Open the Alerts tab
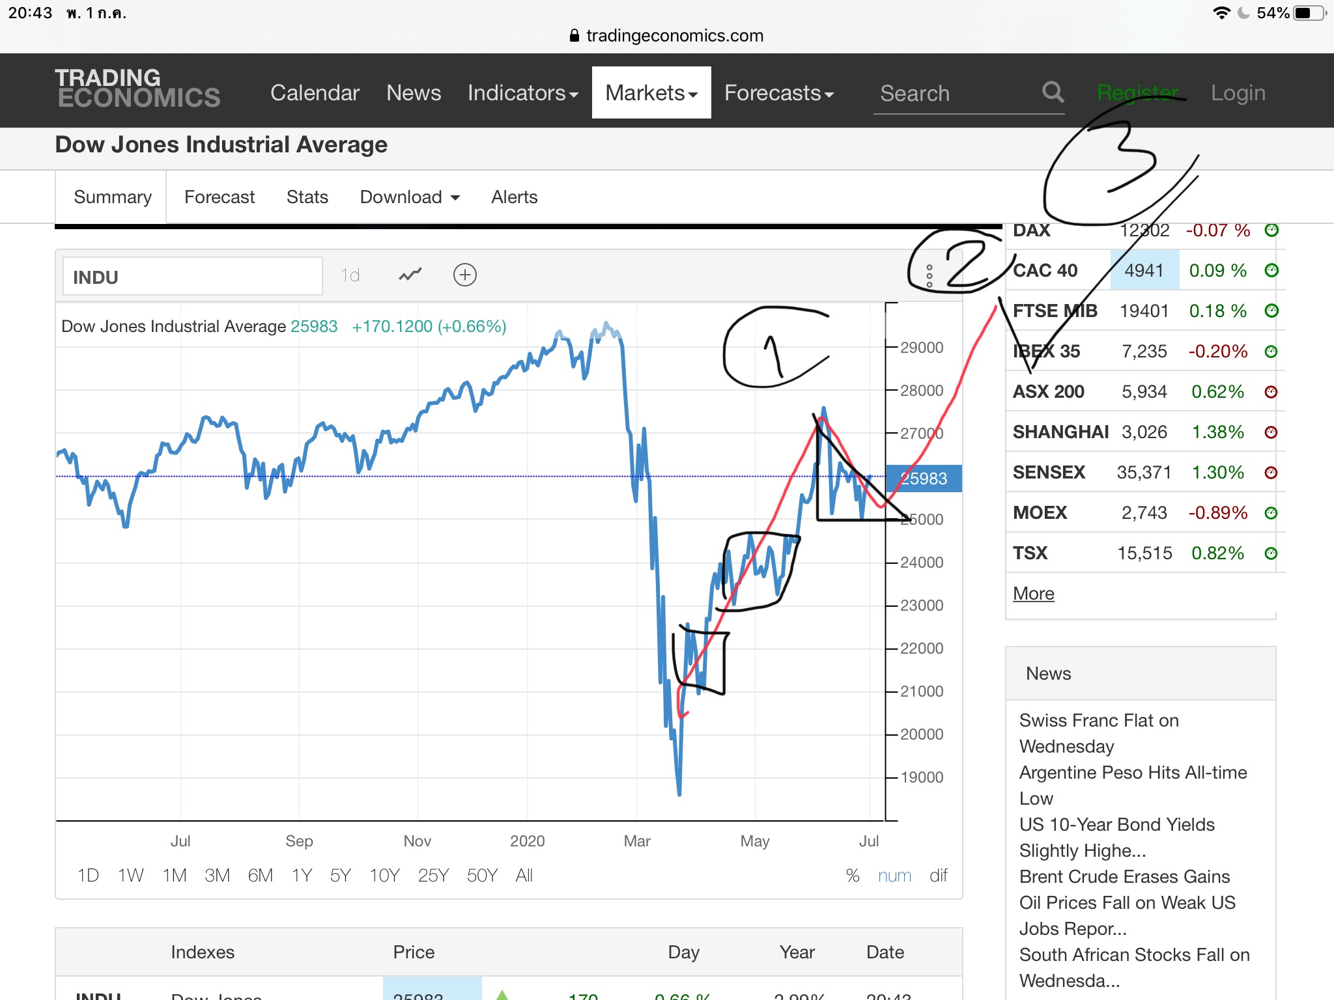This screenshot has height=1000, width=1334. pyautogui.click(x=514, y=197)
